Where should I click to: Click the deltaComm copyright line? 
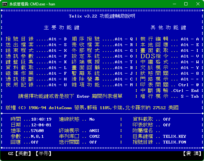tap(92, 108)
